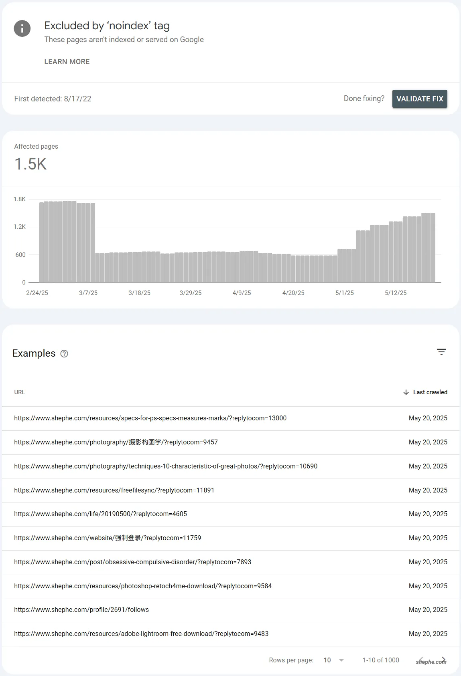
Task: Open the Rows per page dropdown
Action: tap(334, 660)
